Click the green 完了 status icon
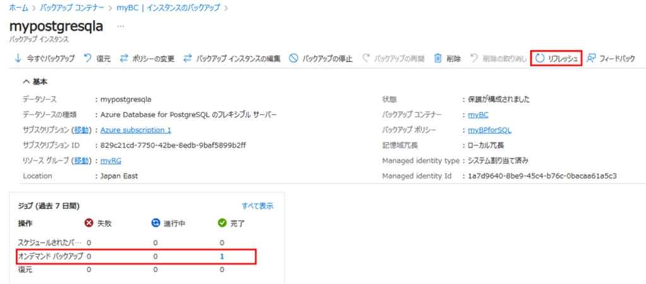646x284 pixels. point(222,223)
